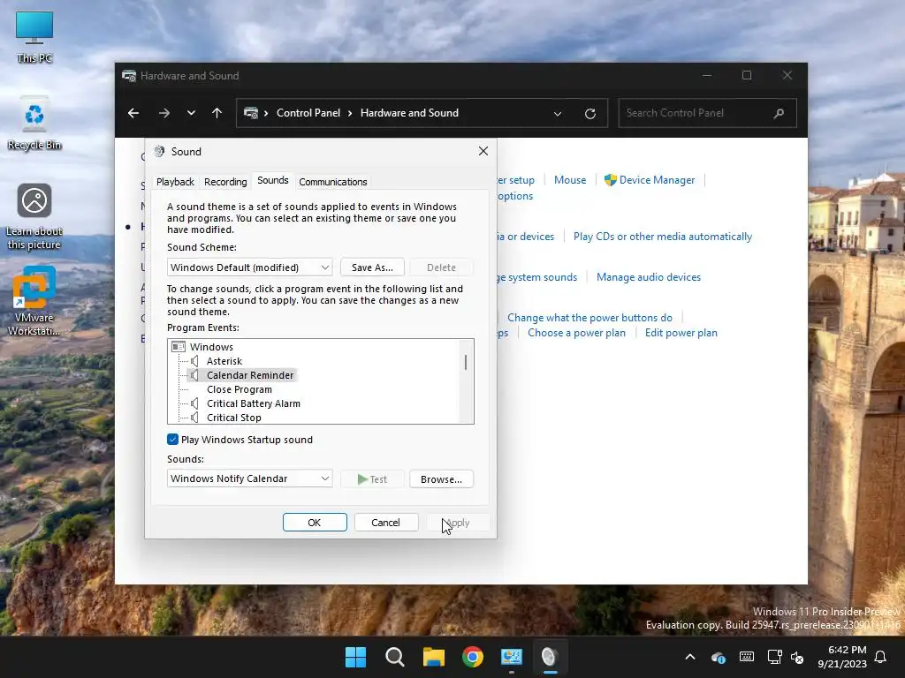Open the Sounds dropdown list
The height and width of the screenshot is (678, 905).
pos(249,478)
